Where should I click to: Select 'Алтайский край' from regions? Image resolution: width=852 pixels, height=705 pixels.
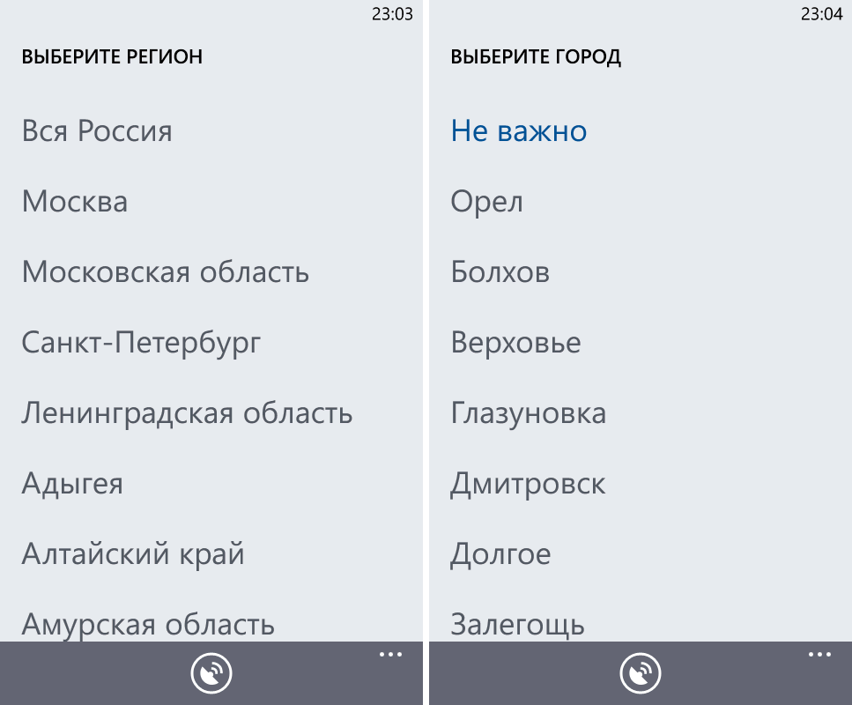(x=133, y=554)
